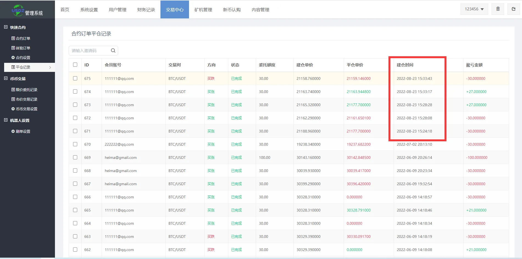Switch to the 财务记录 tab
The height and width of the screenshot is (259, 522).
pyautogui.click(x=146, y=9)
